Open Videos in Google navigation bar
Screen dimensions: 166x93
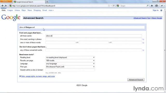pyautogui.click(x=17, y=10)
